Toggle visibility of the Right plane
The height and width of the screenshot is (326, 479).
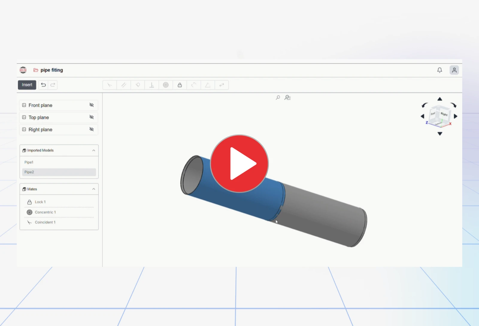(x=92, y=129)
